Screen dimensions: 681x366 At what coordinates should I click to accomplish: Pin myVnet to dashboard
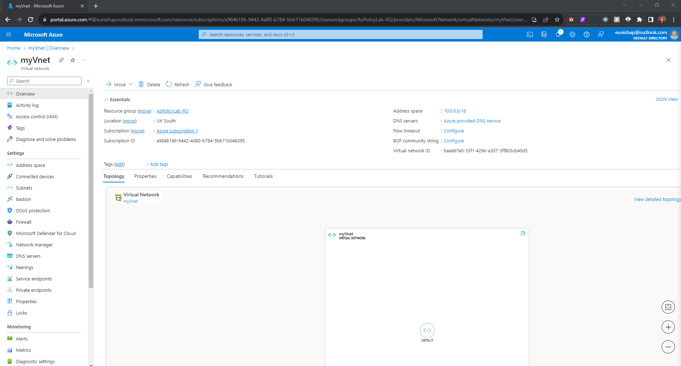point(61,60)
